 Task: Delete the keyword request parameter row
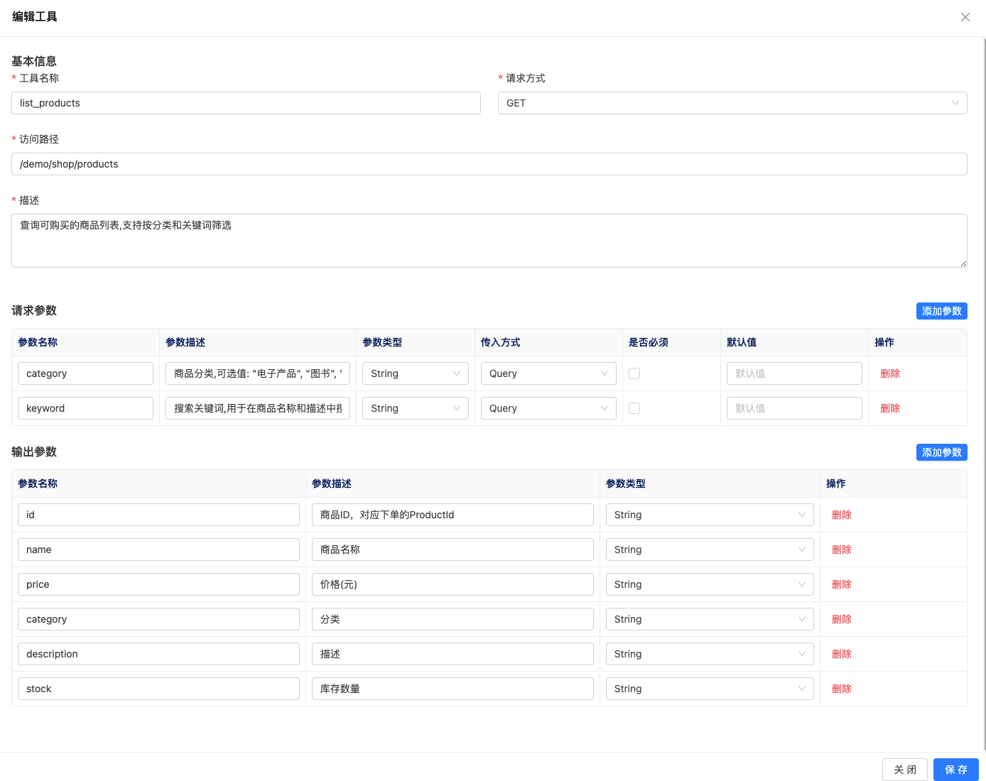(889, 408)
